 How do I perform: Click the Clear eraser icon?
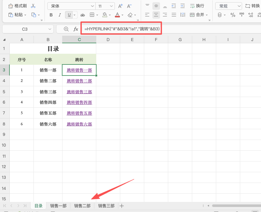point(130,15)
